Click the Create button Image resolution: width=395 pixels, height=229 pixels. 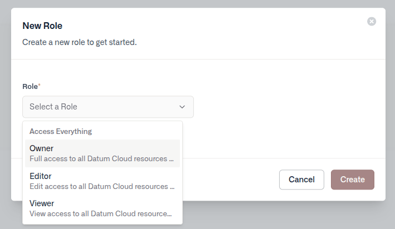pyautogui.click(x=353, y=180)
